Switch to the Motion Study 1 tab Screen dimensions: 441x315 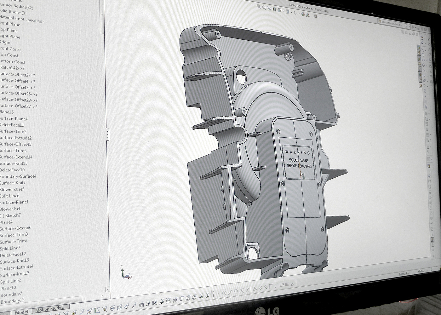[49, 308]
